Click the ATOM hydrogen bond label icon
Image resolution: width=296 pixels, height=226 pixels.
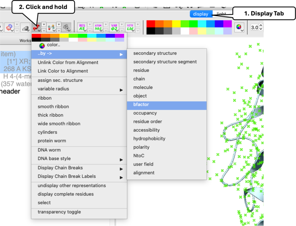pyautogui.click(x=98, y=27)
